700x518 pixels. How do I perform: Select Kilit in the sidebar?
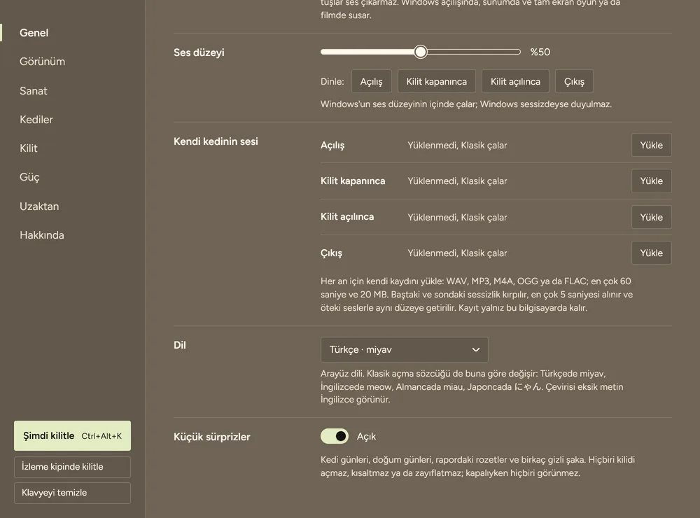(x=29, y=148)
